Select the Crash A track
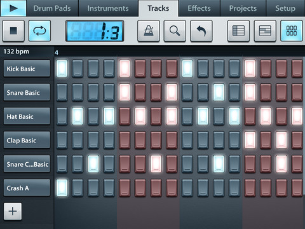This screenshot has height=229, width=305. pyautogui.click(x=27, y=188)
